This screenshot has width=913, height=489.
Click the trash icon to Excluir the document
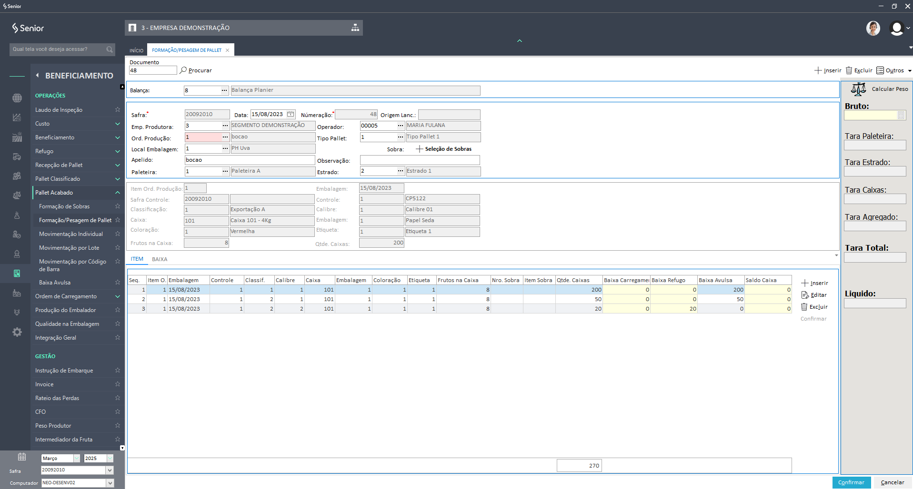click(849, 70)
